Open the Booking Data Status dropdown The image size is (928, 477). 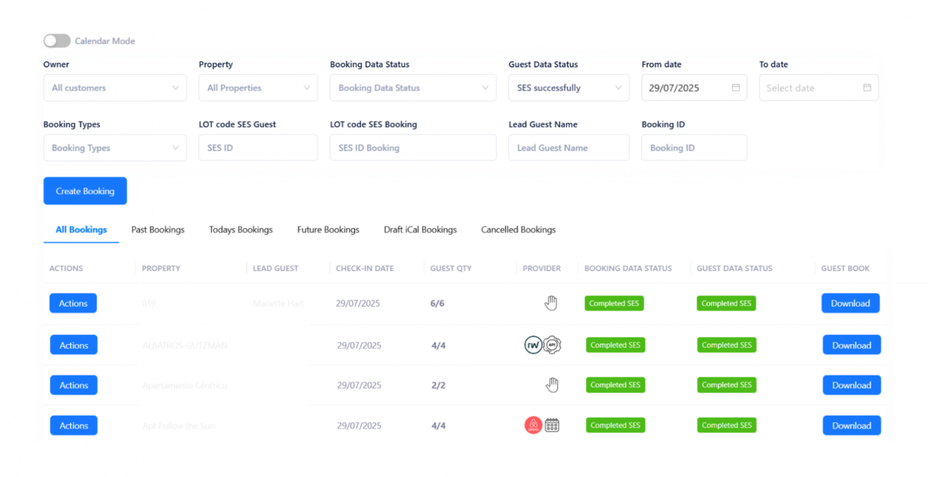pos(413,87)
